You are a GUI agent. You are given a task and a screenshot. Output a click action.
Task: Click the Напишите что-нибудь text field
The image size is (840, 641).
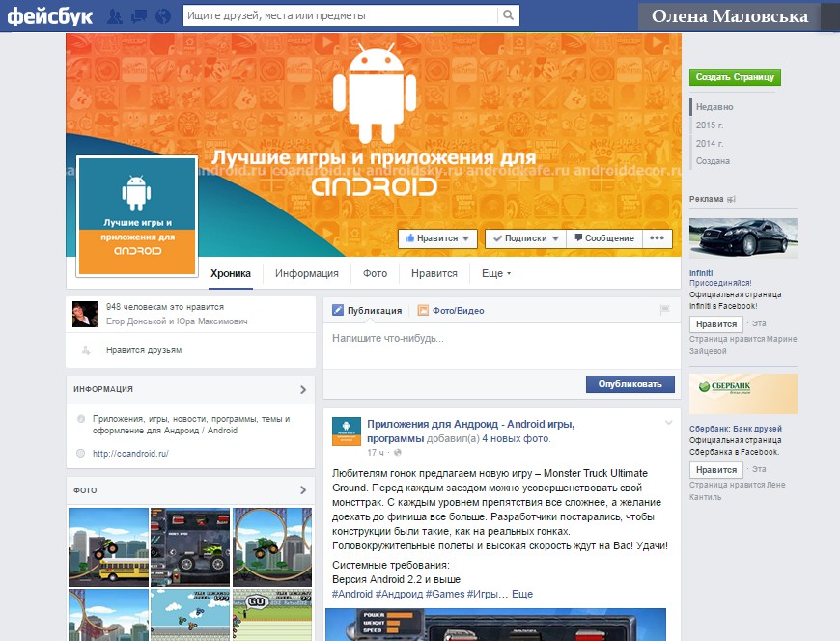pos(502,345)
